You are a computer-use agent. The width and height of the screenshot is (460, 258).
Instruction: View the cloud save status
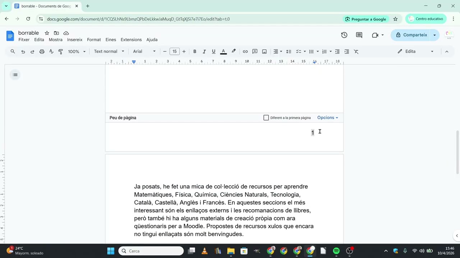66,33
